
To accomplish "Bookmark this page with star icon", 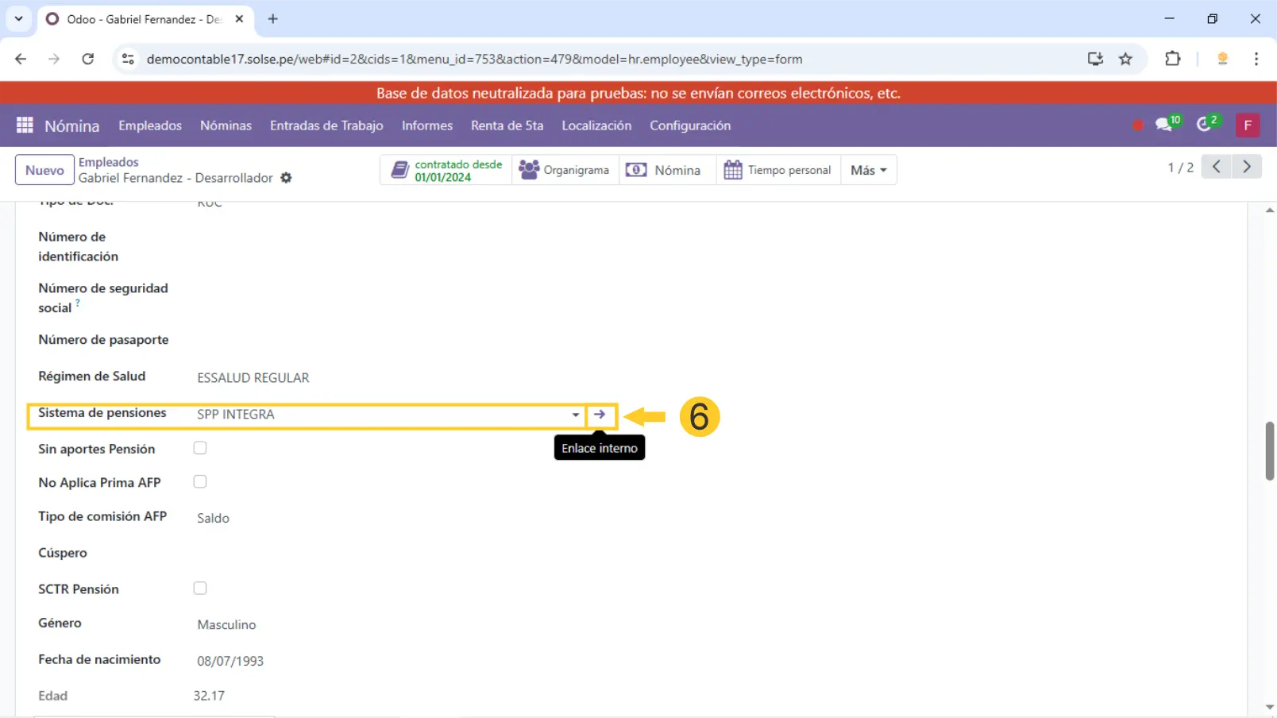I will [x=1125, y=59].
